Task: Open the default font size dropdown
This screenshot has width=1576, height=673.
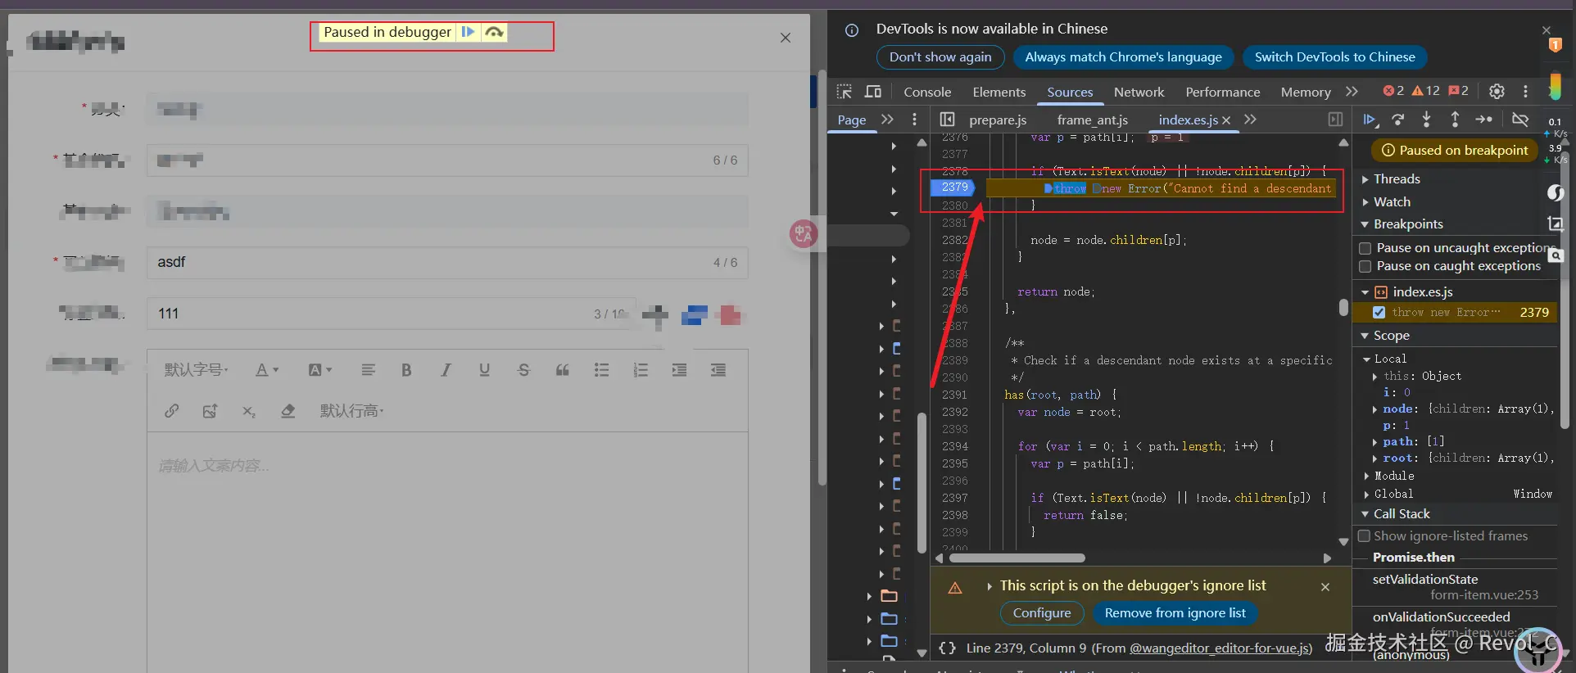Action: point(197,370)
